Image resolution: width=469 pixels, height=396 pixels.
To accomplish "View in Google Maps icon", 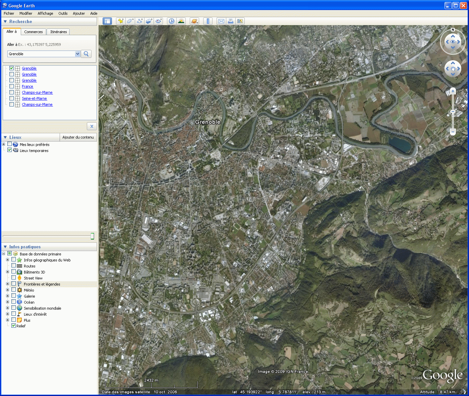I will [x=240, y=21].
